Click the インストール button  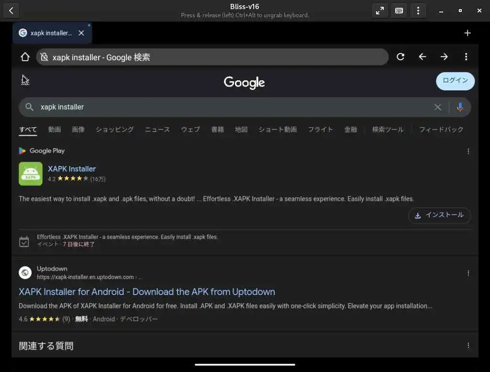tap(439, 215)
